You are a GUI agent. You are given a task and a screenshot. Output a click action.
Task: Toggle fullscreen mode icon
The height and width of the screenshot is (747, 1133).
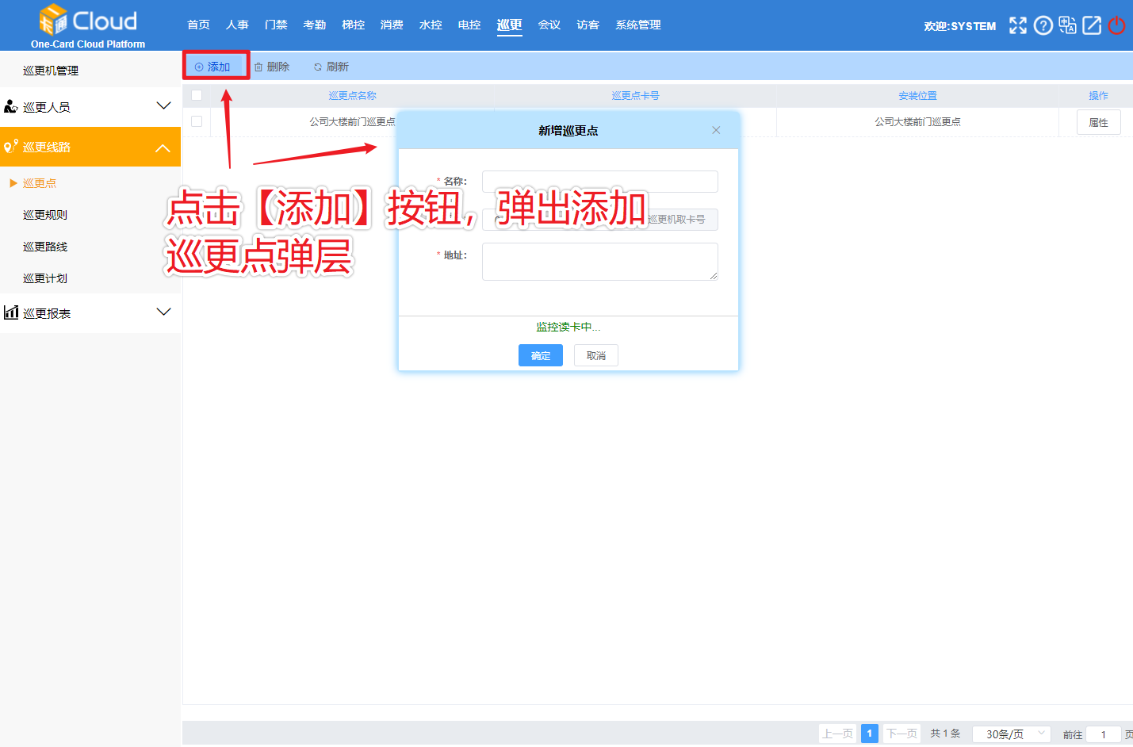(1018, 25)
